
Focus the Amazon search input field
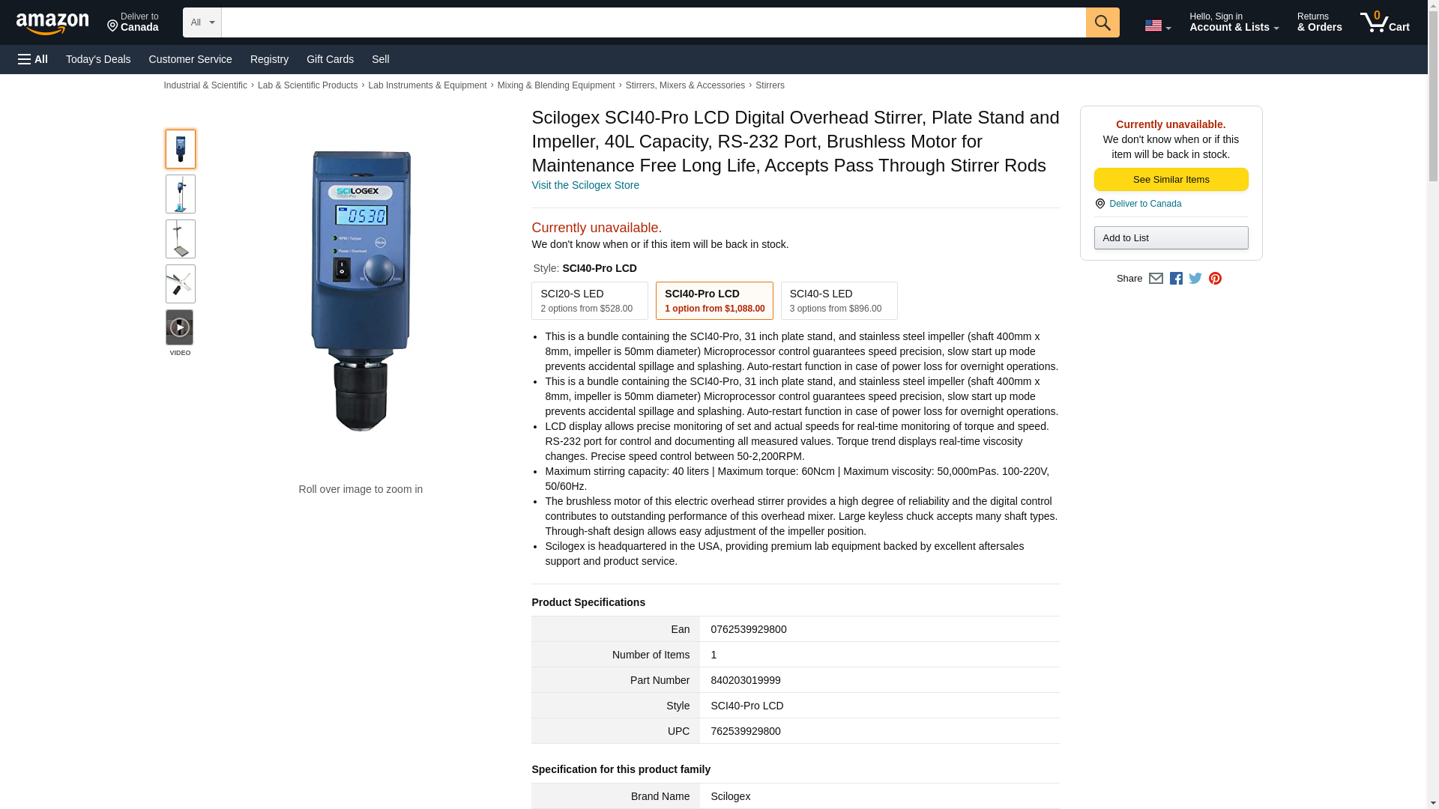(653, 22)
